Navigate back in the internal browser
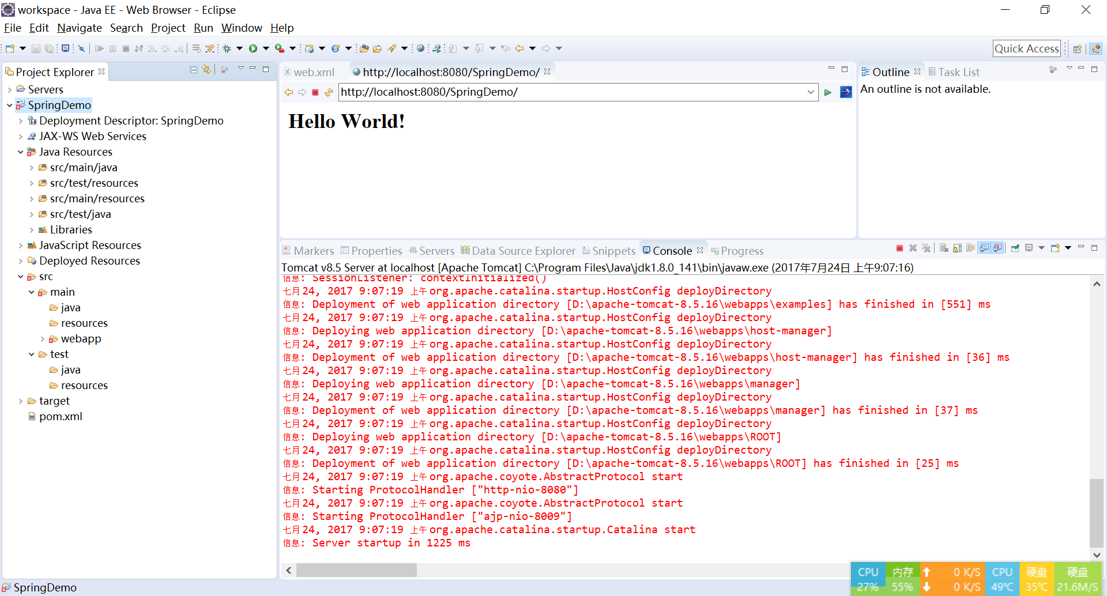1107x596 pixels. 289,92
